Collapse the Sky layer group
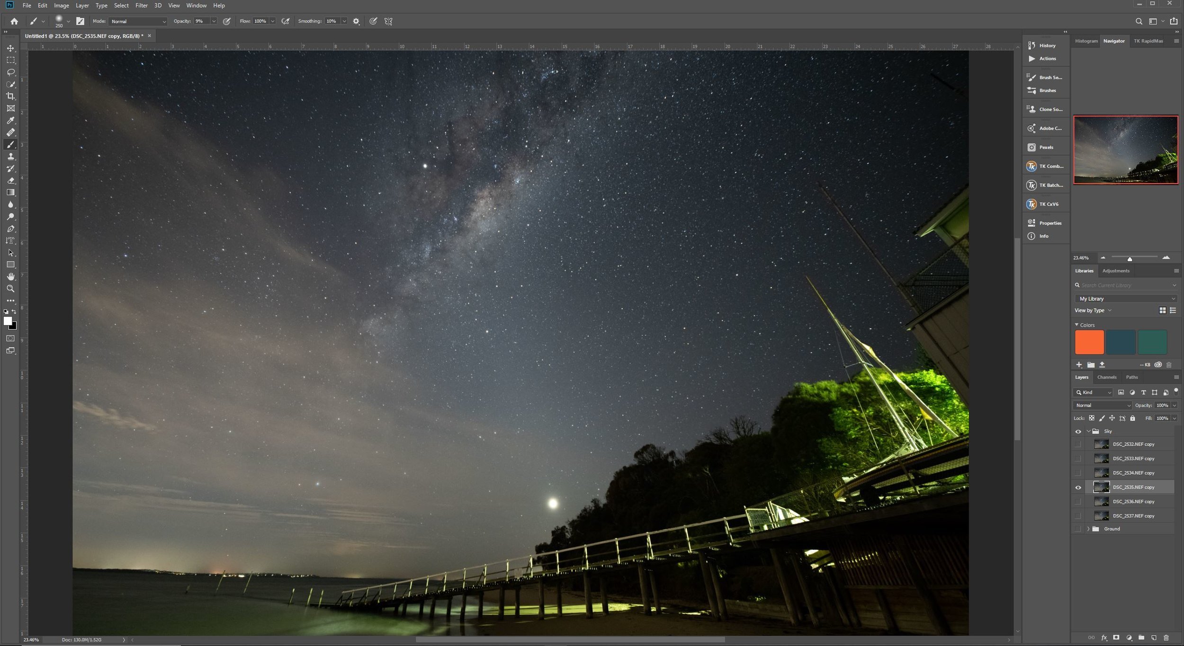The height and width of the screenshot is (646, 1184). pyautogui.click(x=1088, y=432)
